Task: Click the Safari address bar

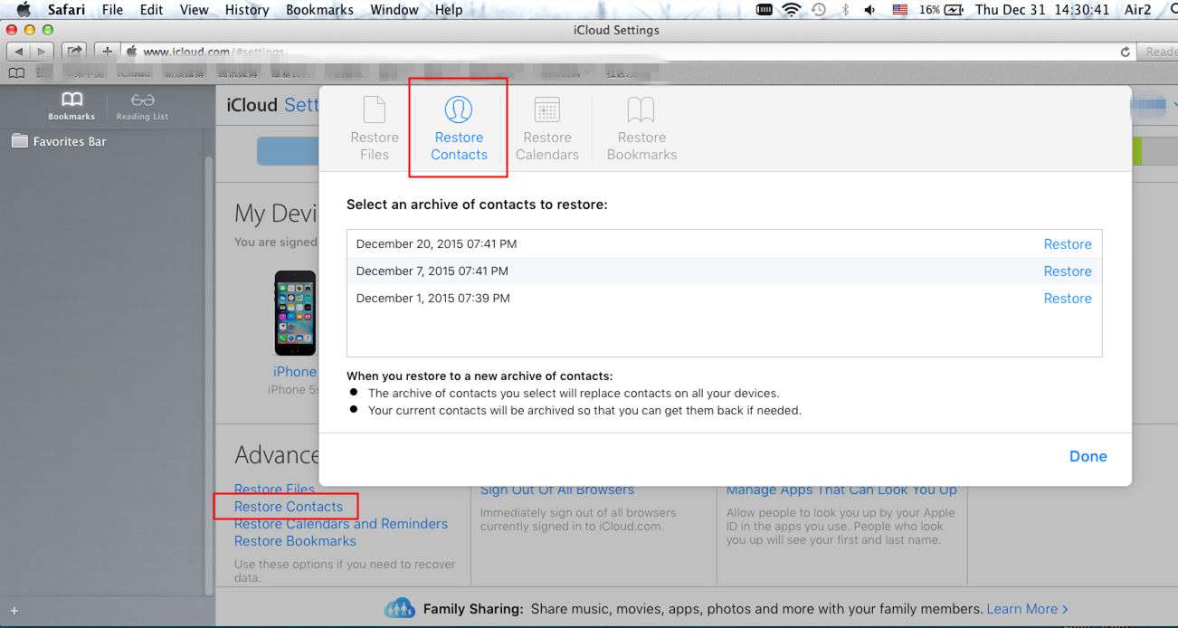Action: coord(629,52)
